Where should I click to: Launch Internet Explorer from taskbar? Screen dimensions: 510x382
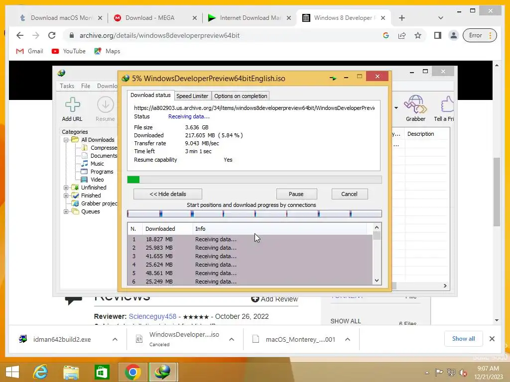click(x=41, y=372)
